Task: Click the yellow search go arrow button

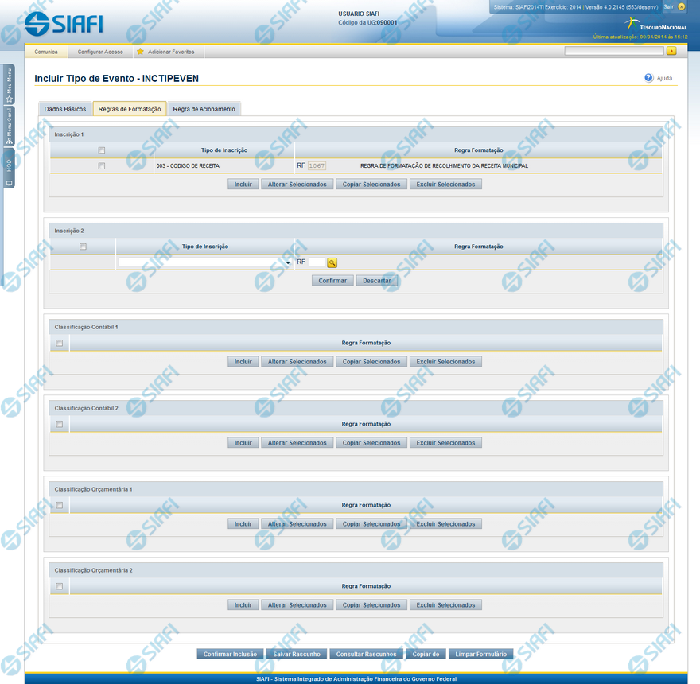Action: 671,51
